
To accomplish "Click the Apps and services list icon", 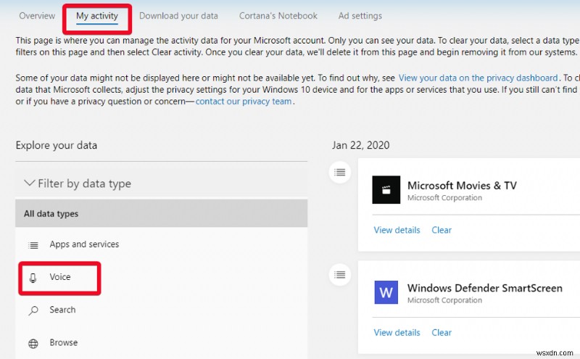I will pos(33,245).
